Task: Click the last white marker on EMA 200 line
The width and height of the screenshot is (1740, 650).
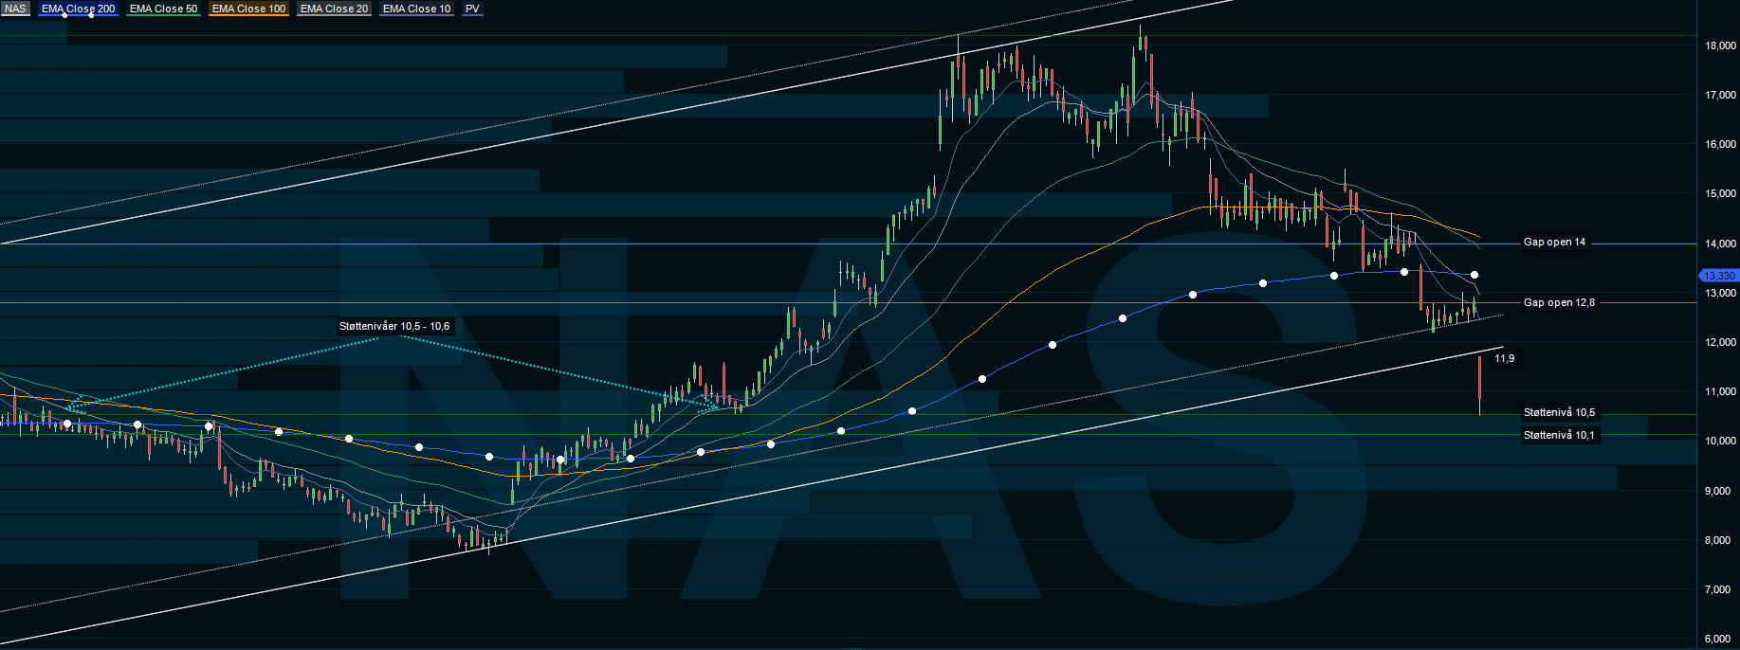Action: pos(1474,275)
